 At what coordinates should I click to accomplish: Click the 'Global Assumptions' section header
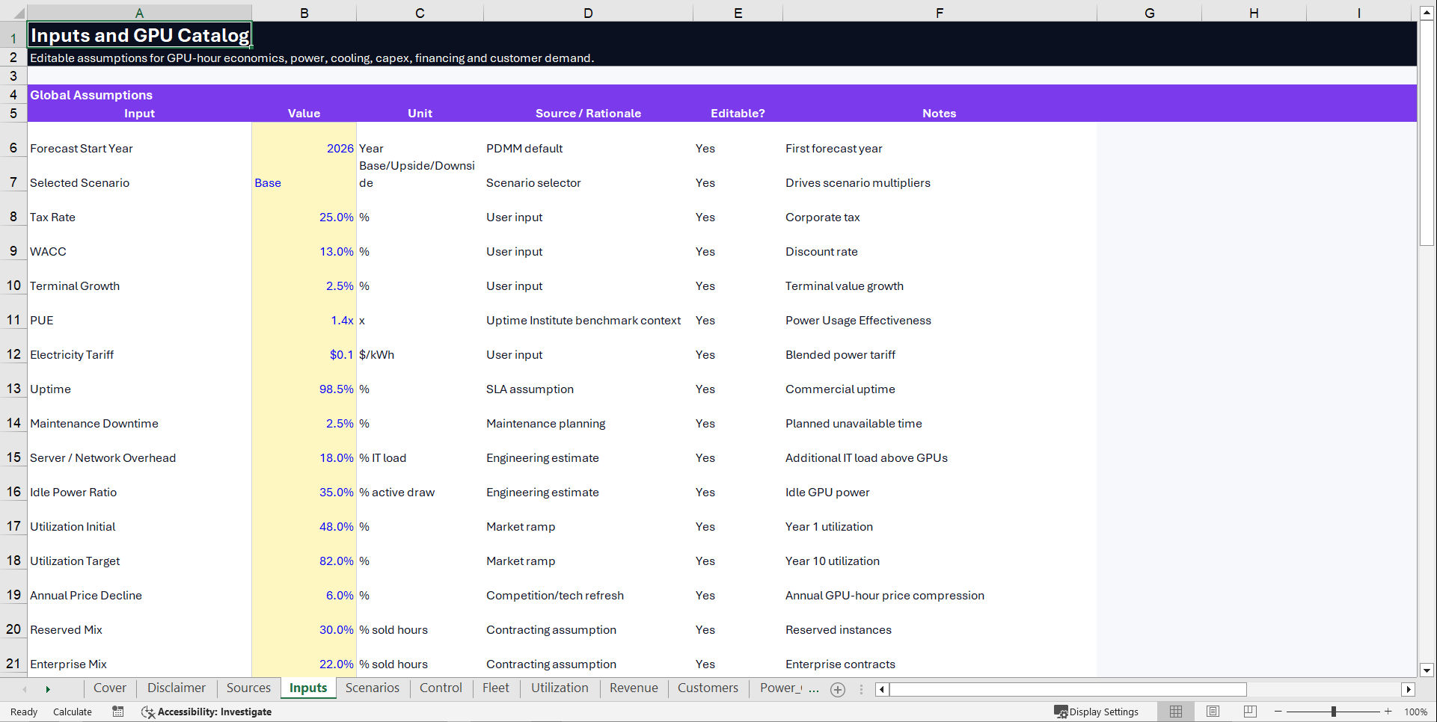[x=91, y=95]
